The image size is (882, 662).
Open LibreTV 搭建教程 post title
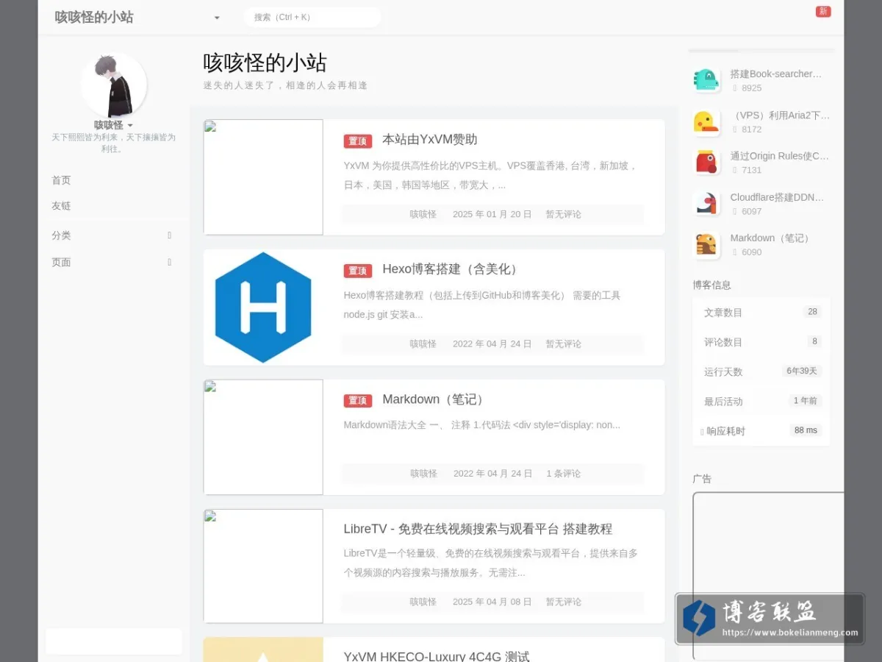[x=478, y=529]
